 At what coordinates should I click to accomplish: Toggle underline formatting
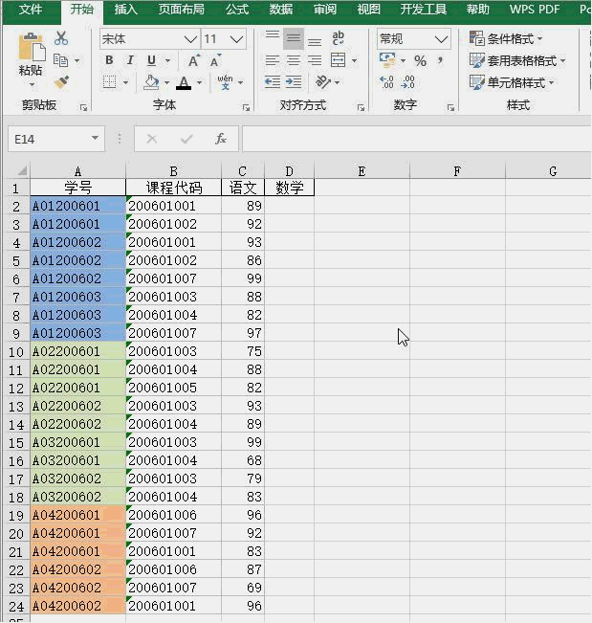click(151, 60)
